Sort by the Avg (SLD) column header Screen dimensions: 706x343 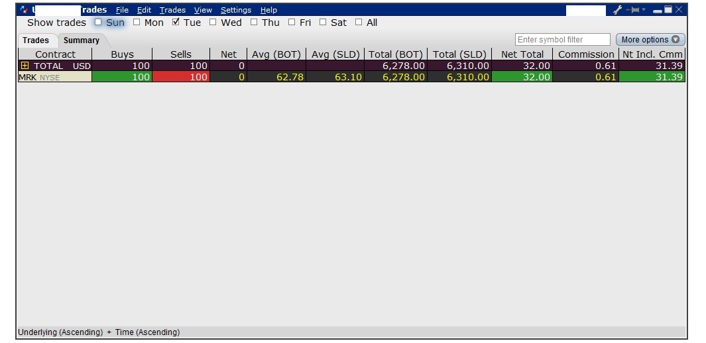(335, 54)
